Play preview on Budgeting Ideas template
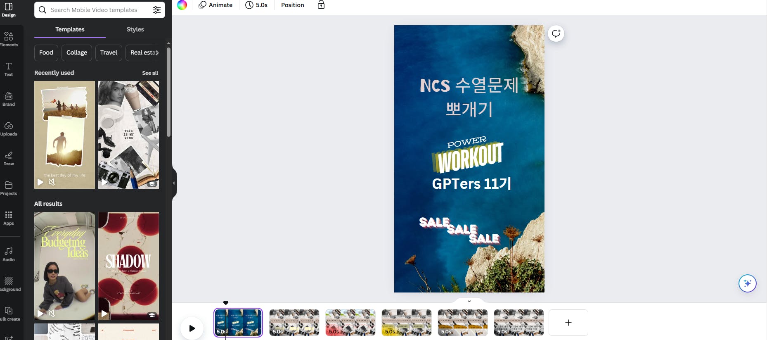Viewport: 767px width, 340px height. point(40,314)
